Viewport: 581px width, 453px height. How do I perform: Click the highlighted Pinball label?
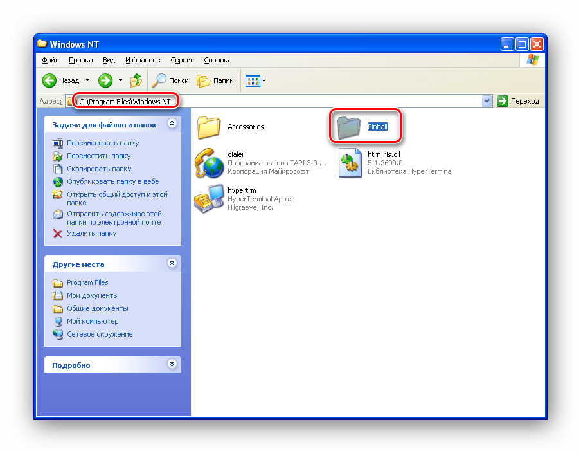tap(377, 127)
